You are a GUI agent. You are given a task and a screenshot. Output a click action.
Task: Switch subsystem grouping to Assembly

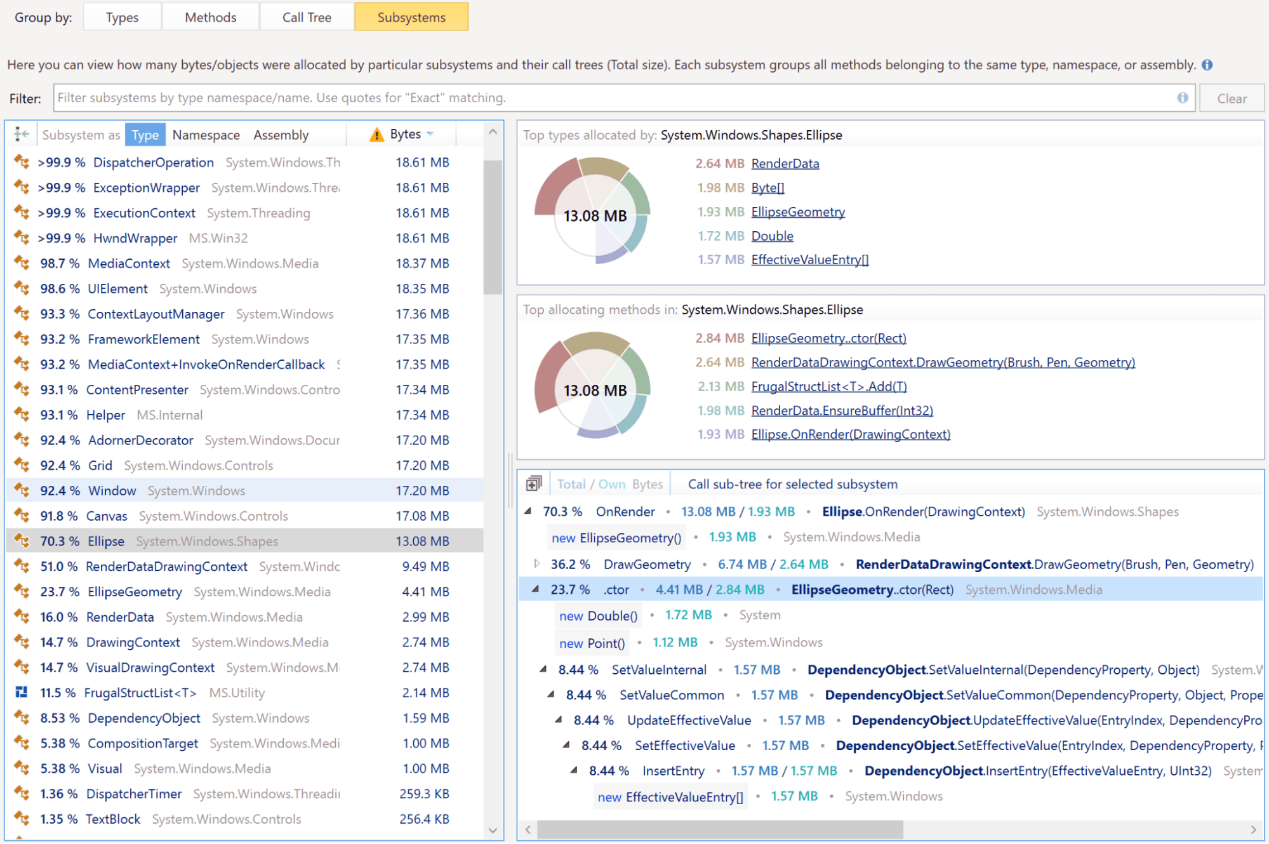click(x=281, y=135)
